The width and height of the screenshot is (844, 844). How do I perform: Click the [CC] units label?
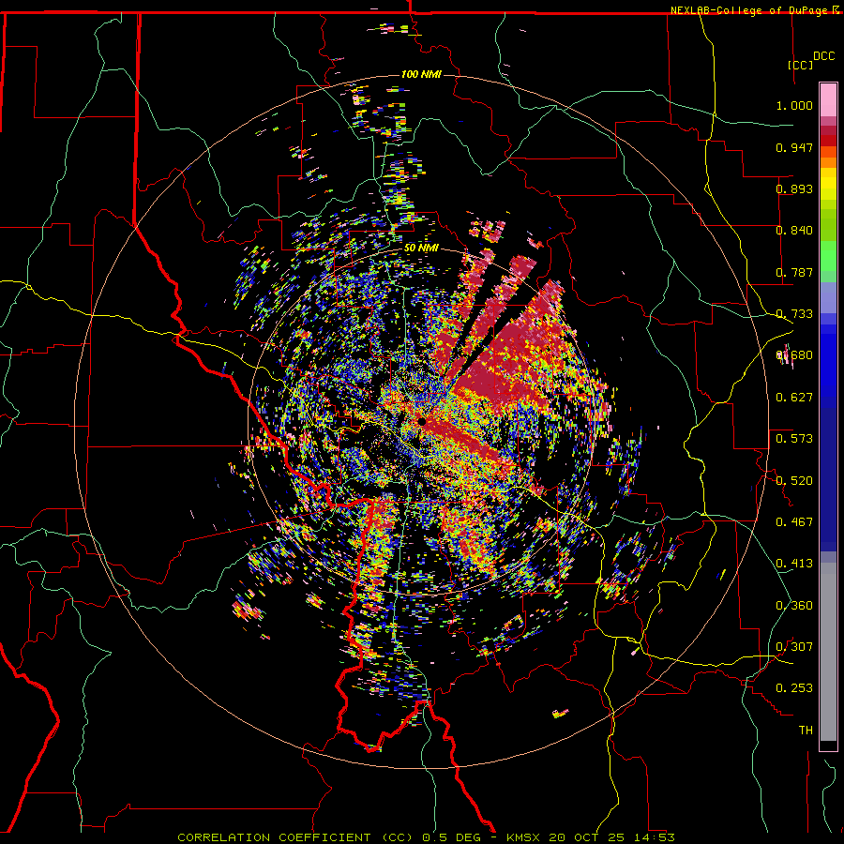pyautogui.click(x=801, y=65)
